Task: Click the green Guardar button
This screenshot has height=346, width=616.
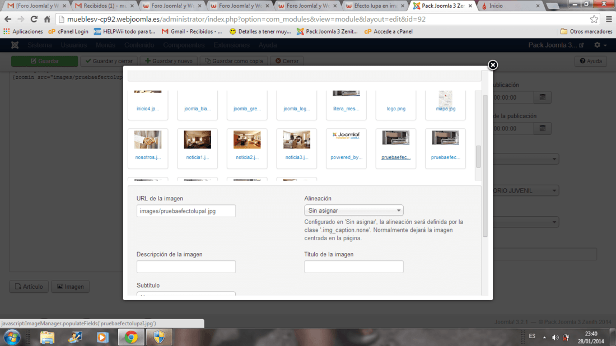Action: click(x=44, y=61)
